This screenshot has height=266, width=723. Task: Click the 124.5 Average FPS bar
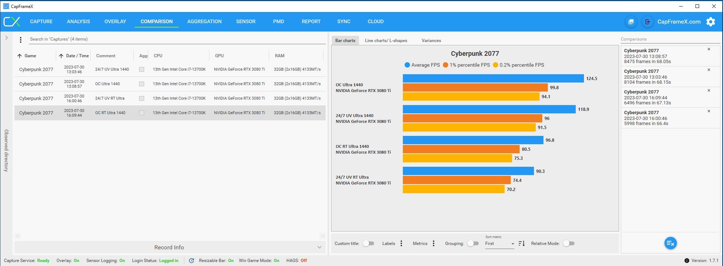493,78
